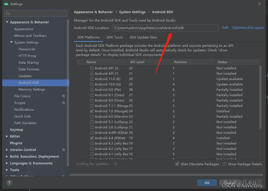Check the Android 9.0 (Pie) checkbox
The width and height of the screenshot is (268, 191).
(x=92, y=90)
